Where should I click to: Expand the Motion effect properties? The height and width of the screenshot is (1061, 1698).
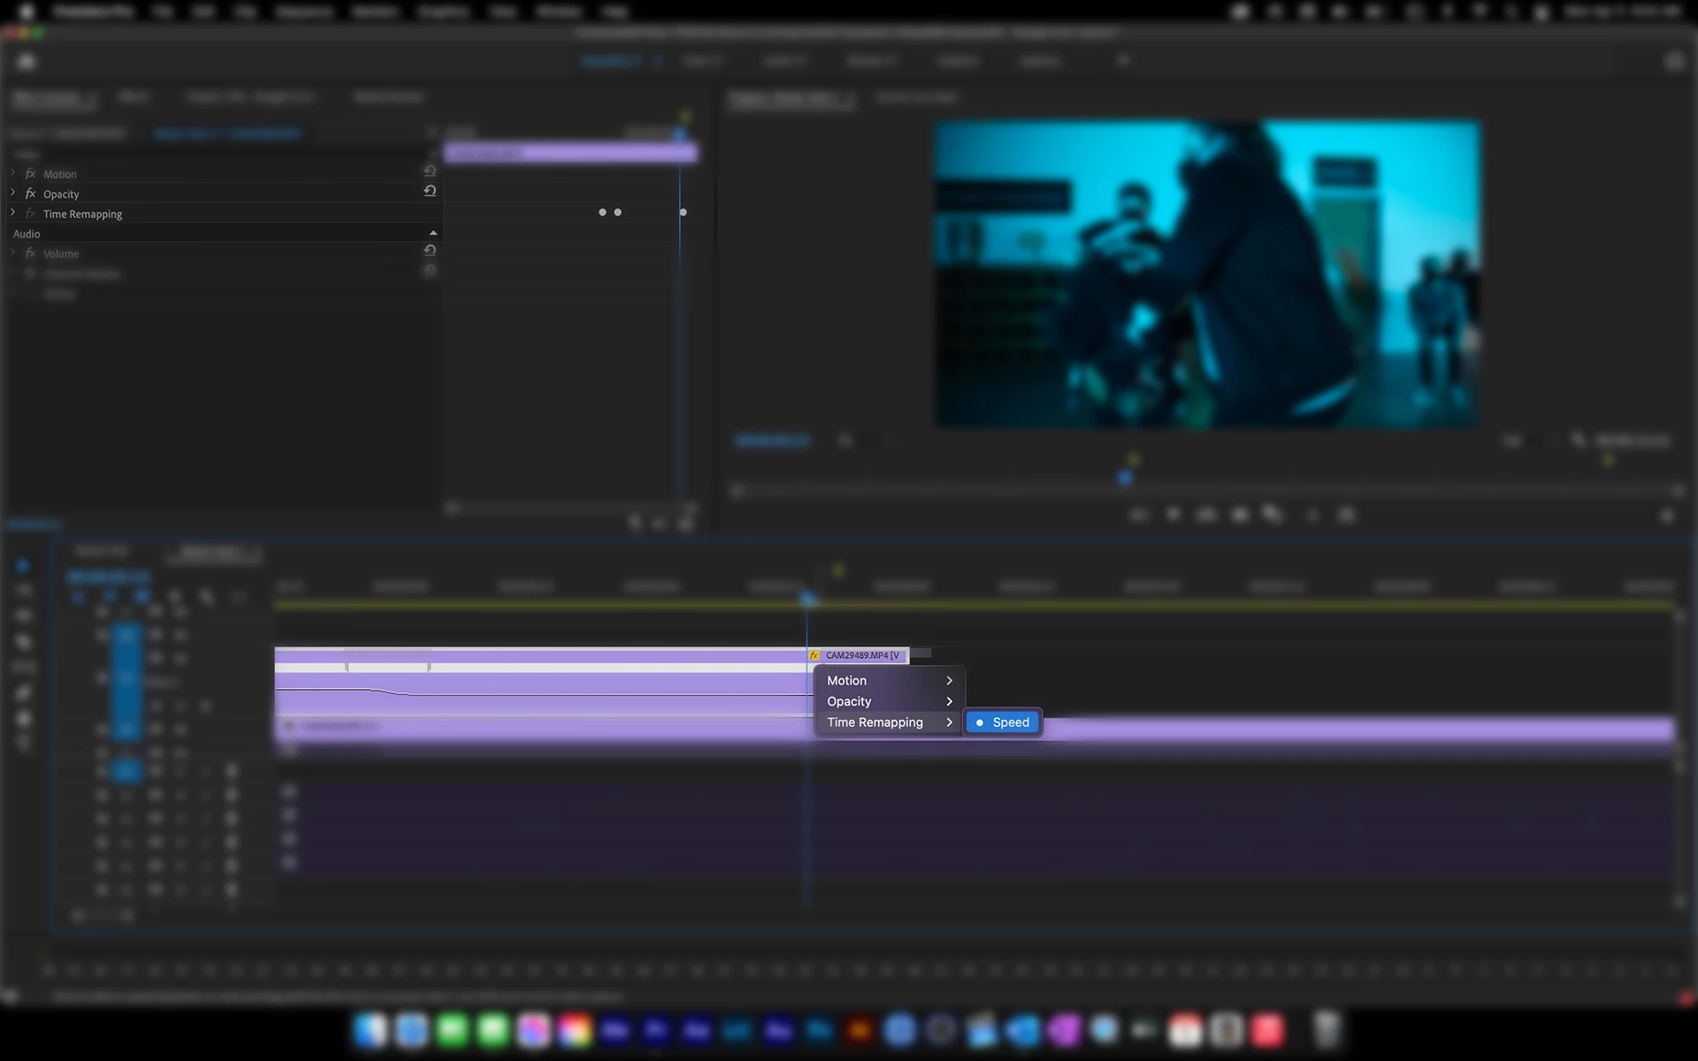[x=12, y=173]
